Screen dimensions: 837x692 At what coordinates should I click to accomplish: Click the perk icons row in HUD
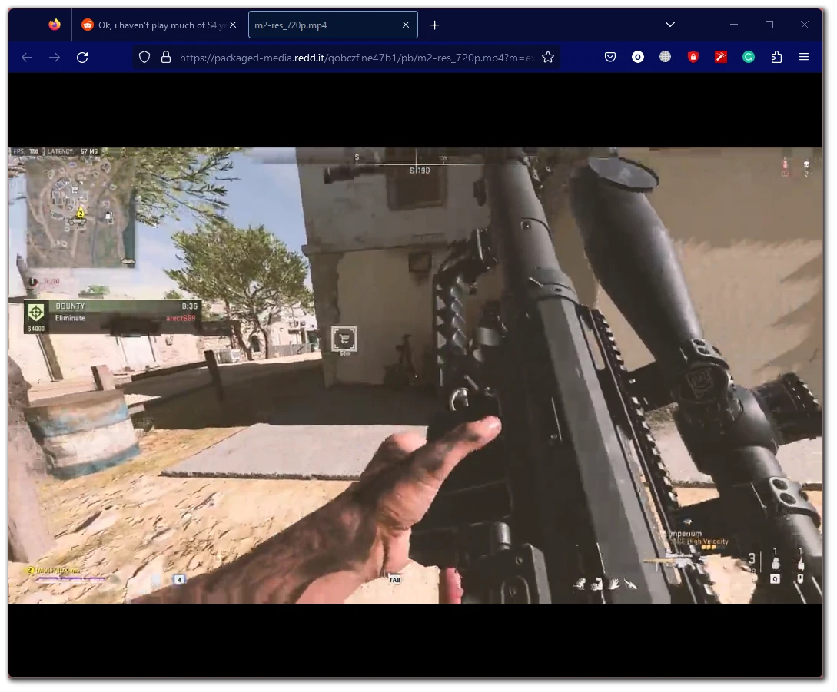(606, 584)
